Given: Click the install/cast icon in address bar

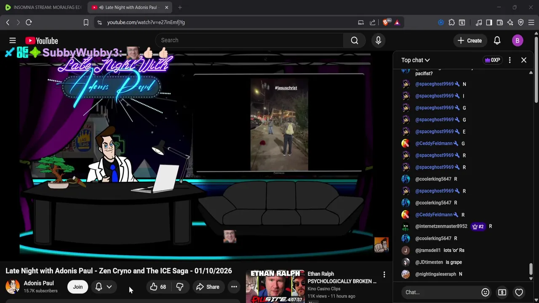Looking at the screenshot, I should click(361, 22).
